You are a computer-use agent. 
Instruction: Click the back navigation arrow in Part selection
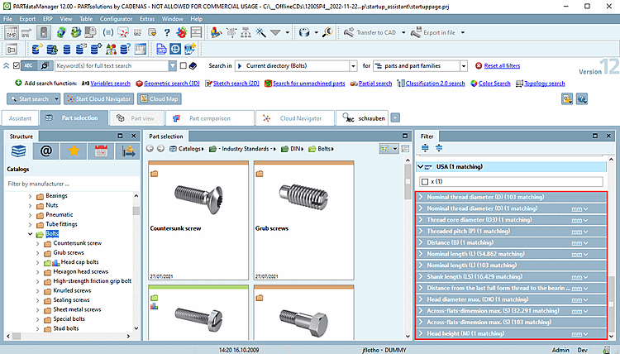(150, 149)
